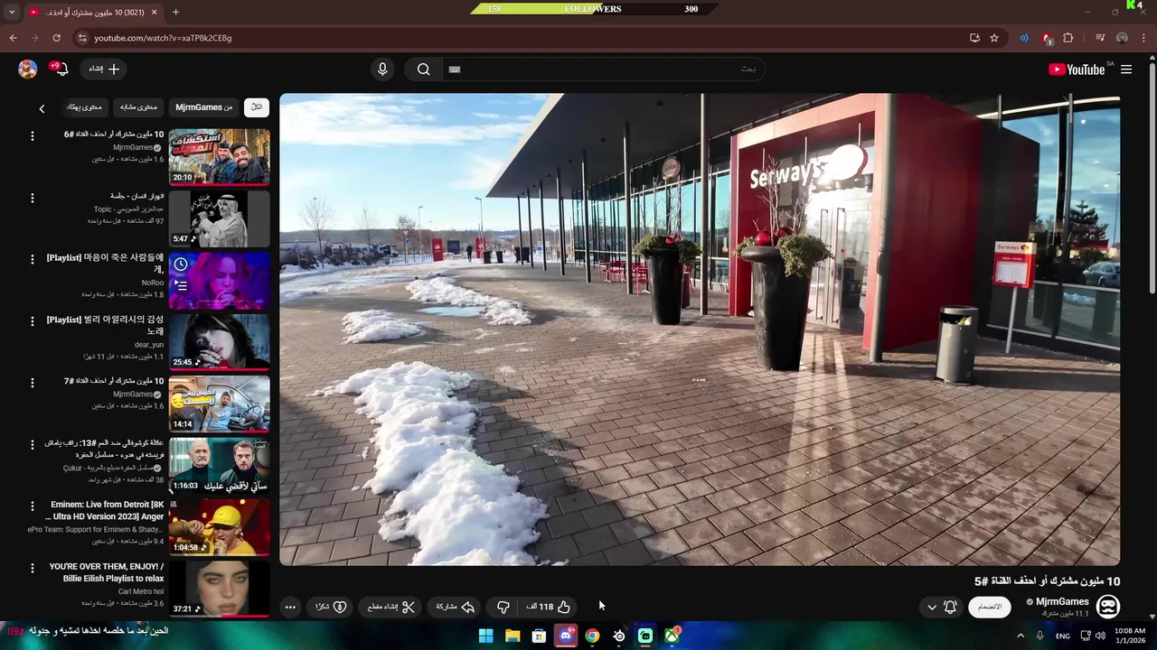Go to YouTube home via logo
Image resolution: width=1157 pixels, height=650 pixels.
pos(1076,70)
